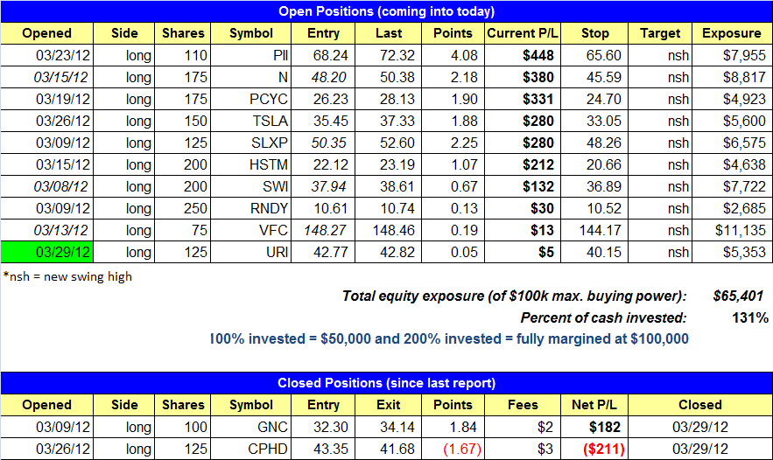Select the Exit column header
The image size is (773, 460).
tap(385, 405)
